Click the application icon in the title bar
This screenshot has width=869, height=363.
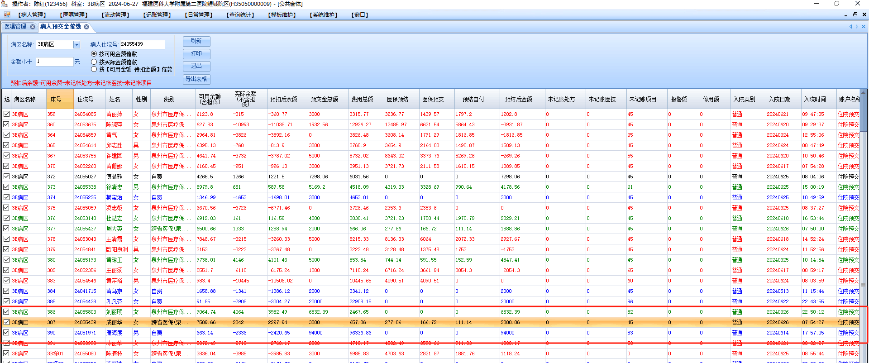pyautogui.click(x=5, y=4)
